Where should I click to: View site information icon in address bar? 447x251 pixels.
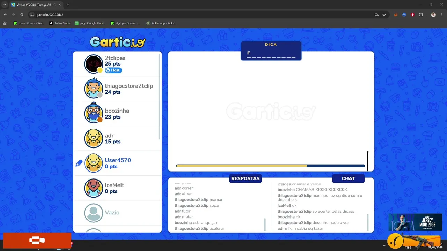coord(32,15)
